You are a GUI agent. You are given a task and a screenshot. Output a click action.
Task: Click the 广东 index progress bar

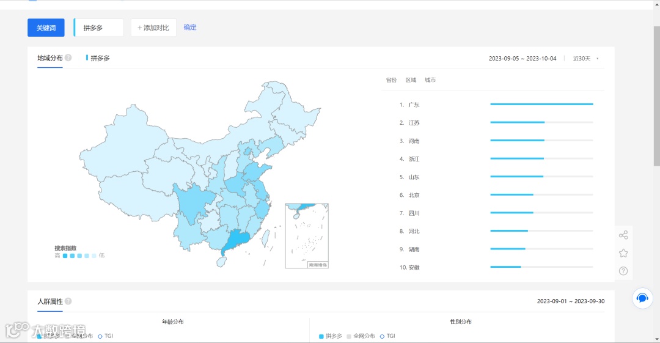541,104
